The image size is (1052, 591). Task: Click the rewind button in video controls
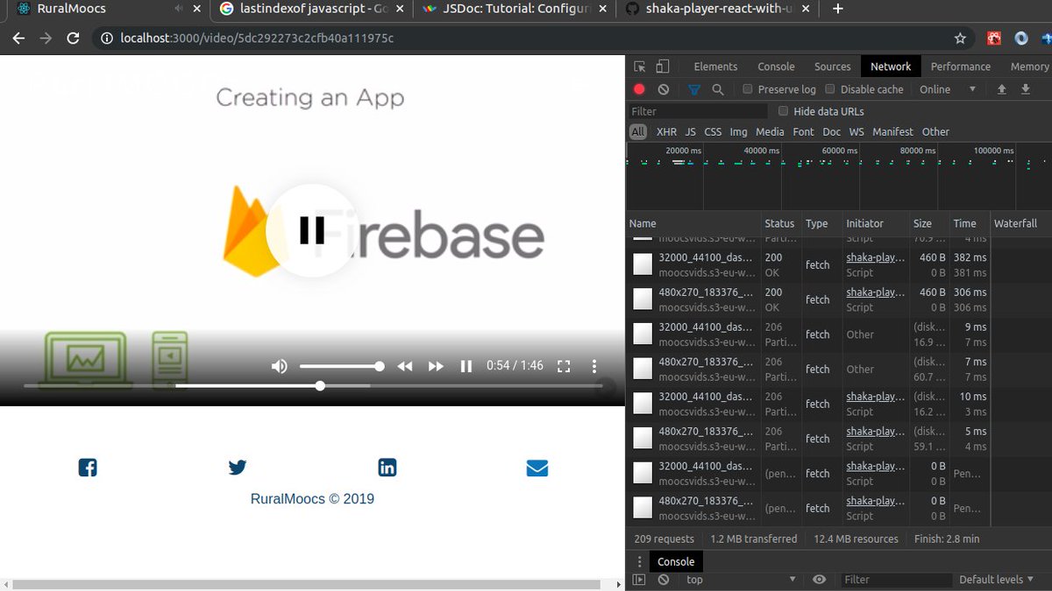point(405,366)
